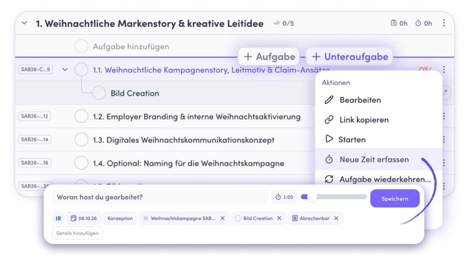This screenshot has width=468, height=260.
Task: Mark 1.4 Optional Naming task complete
Action: [81, 163]
